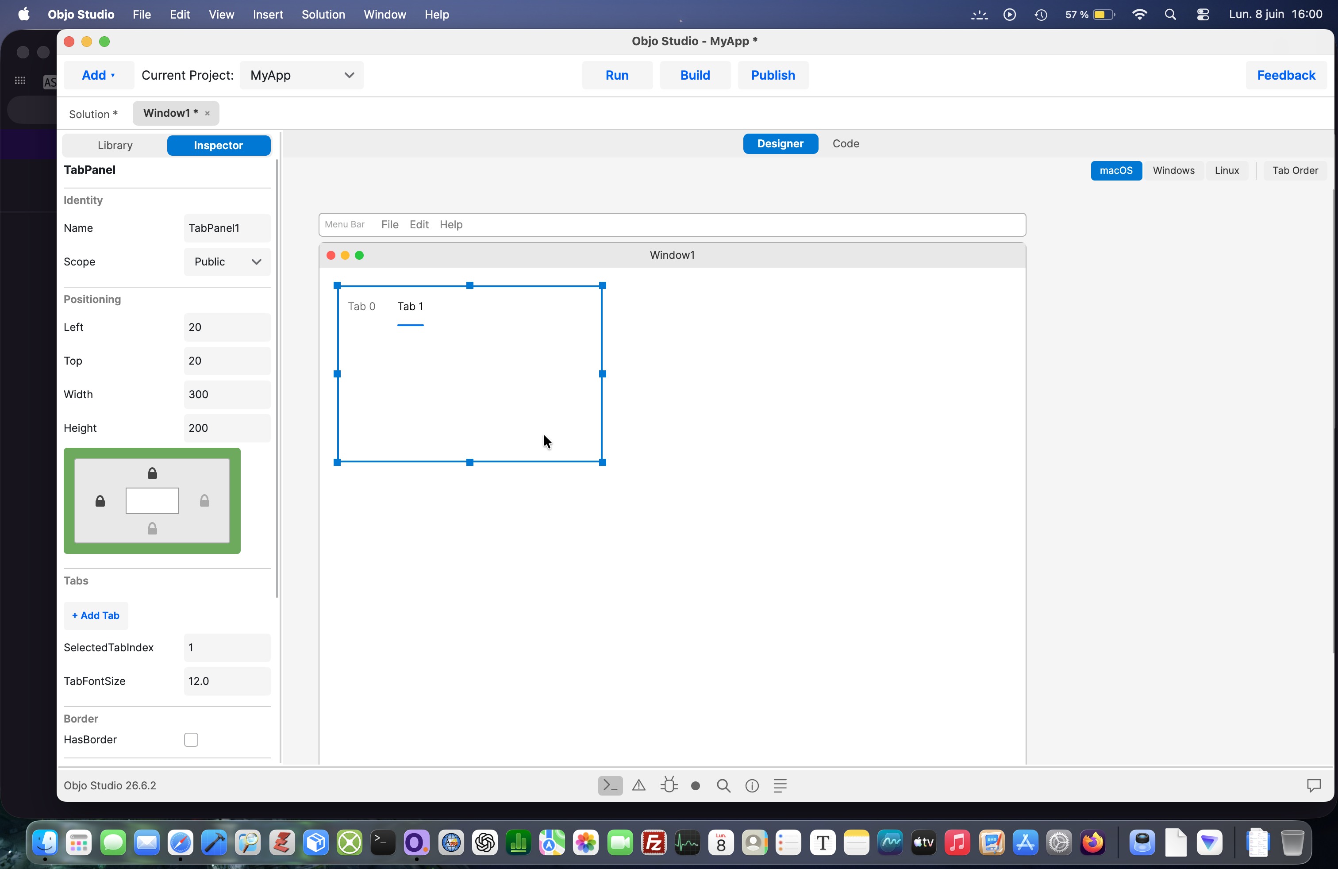Open the Scope Public dropdown

(227, 262)
